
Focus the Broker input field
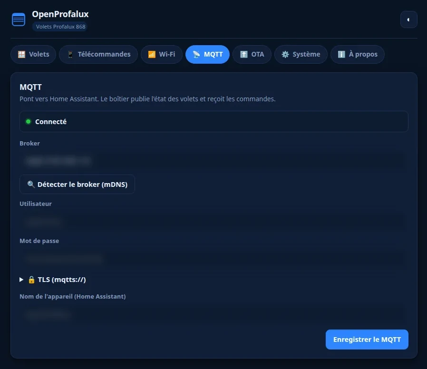pyautogui.click(x=214, y=161)
